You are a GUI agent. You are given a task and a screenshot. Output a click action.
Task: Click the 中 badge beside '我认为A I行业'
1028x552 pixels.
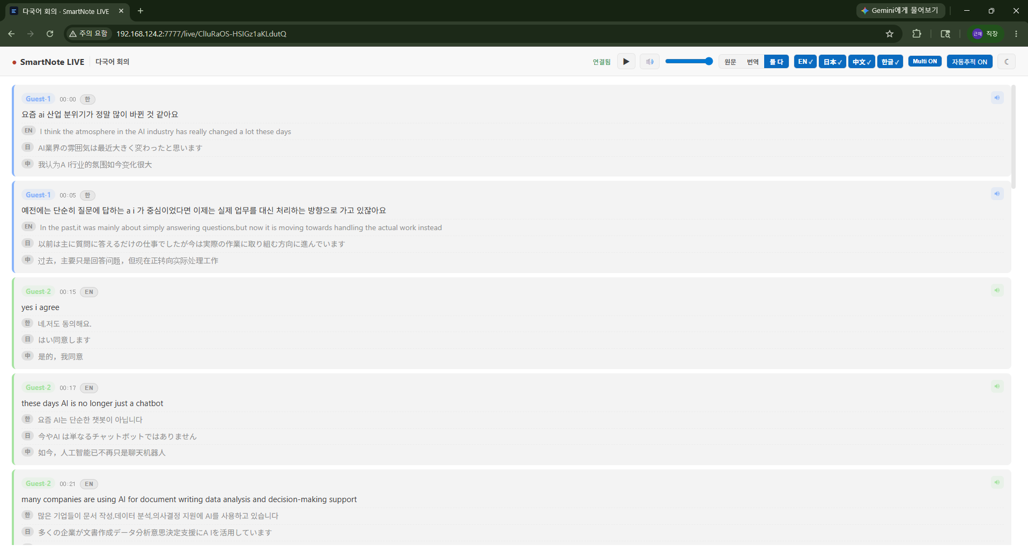pyautogui.click(x=27, y=164)
